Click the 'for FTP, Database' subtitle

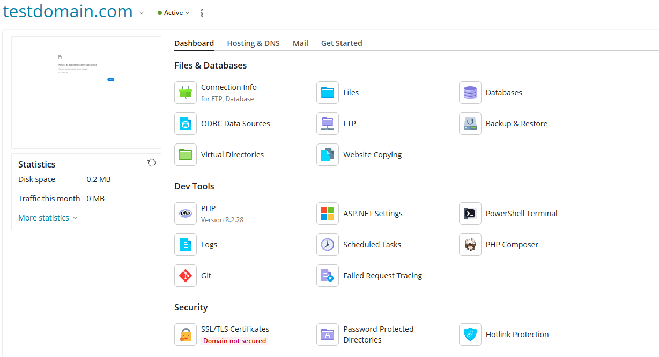click(x=227, y=99)
